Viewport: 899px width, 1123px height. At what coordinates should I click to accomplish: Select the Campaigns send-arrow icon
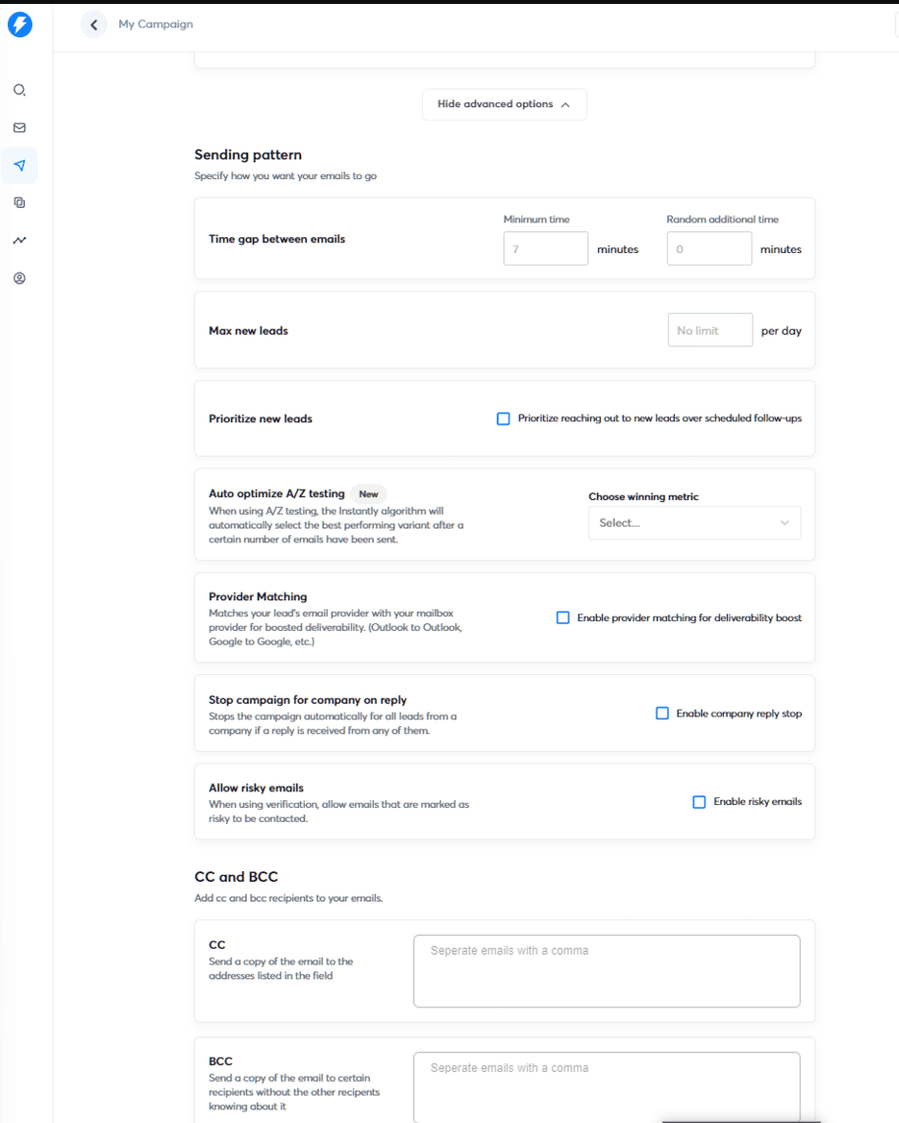coord(19,165)
